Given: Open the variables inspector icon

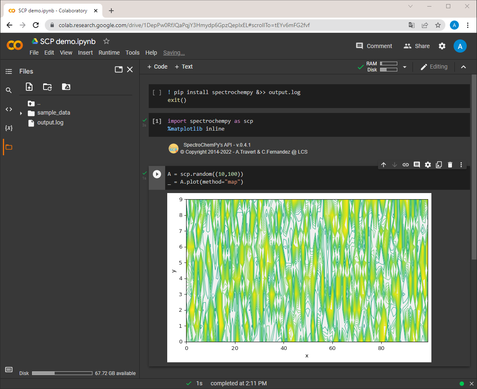Looking at the screenshot, I should (x=9, y=128).
